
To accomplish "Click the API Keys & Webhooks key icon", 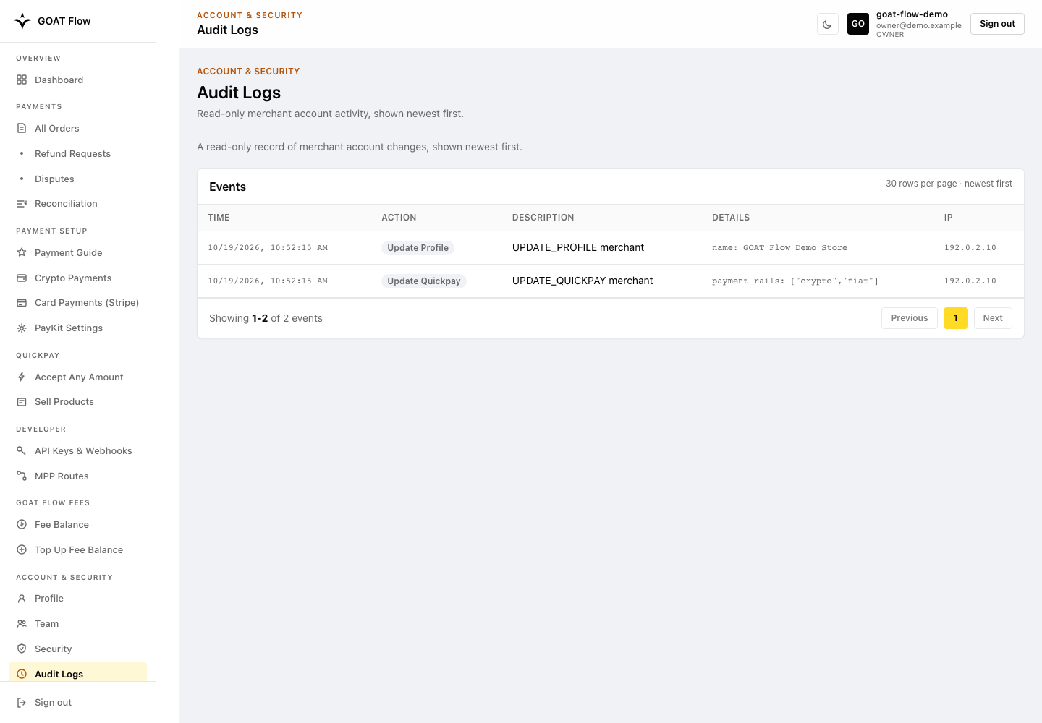I will (22, 451).
